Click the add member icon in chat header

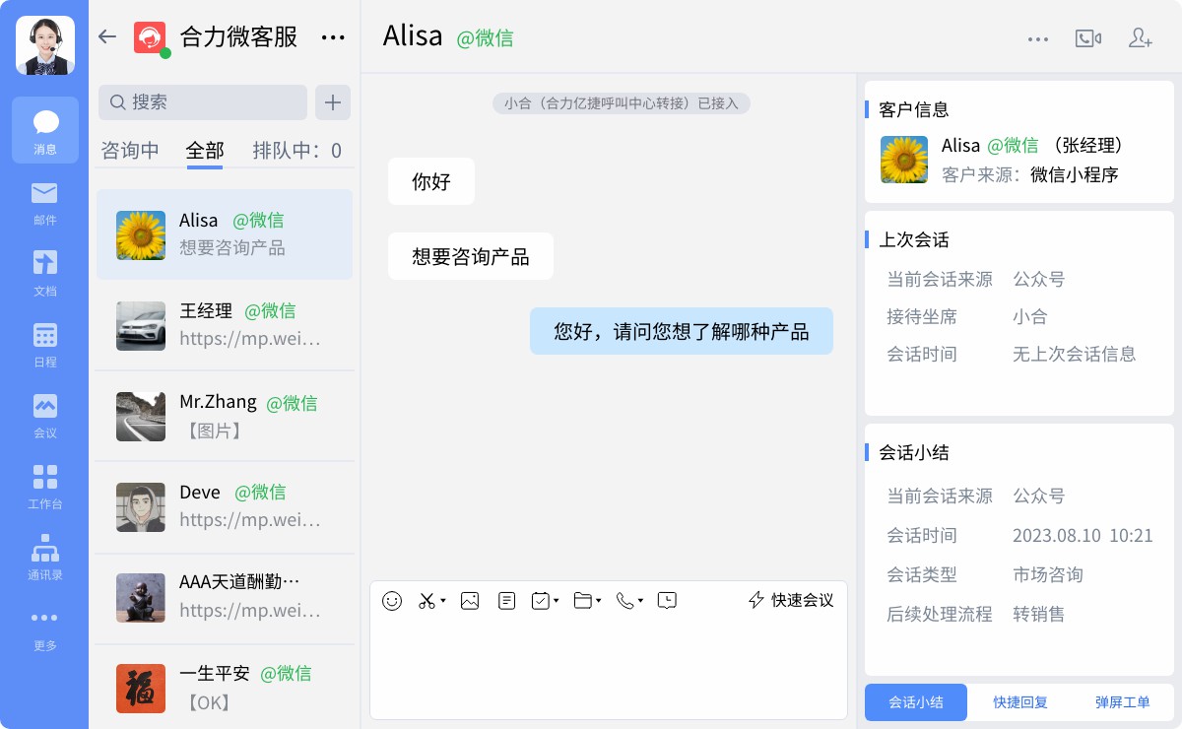1140,37
